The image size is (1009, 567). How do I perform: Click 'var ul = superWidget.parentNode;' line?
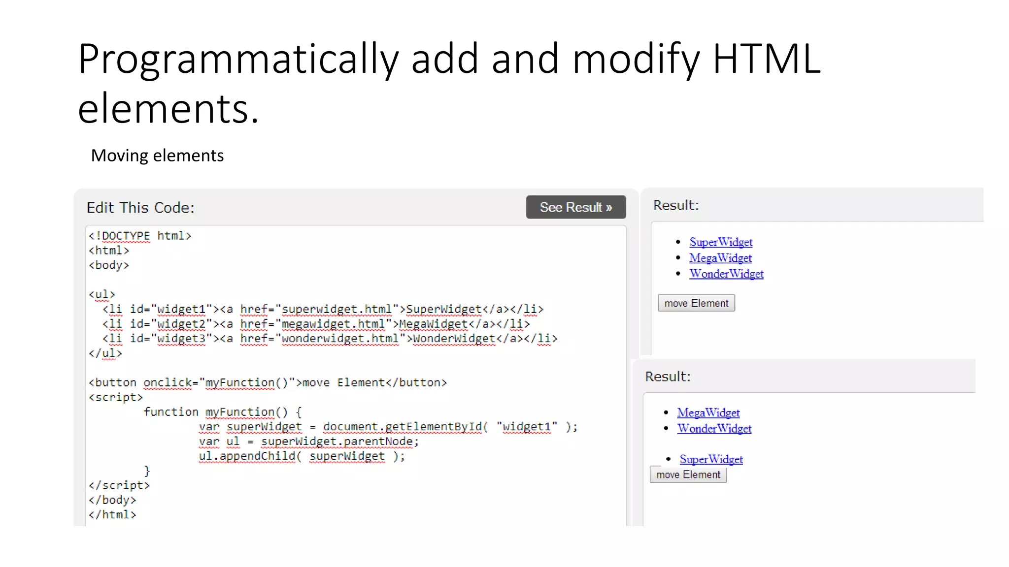(x=309, y=441)
